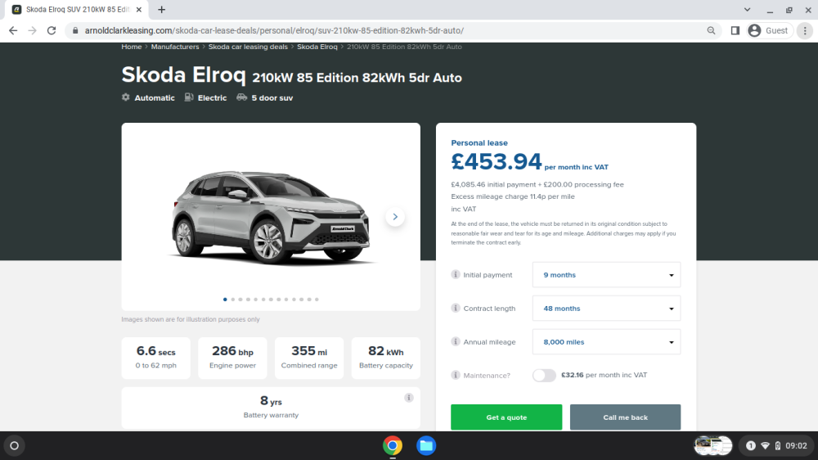Image resolution: width=818 pixels, height=460 pixels.
Task: Open the tab search chevron
Action: tap(747, 9)
